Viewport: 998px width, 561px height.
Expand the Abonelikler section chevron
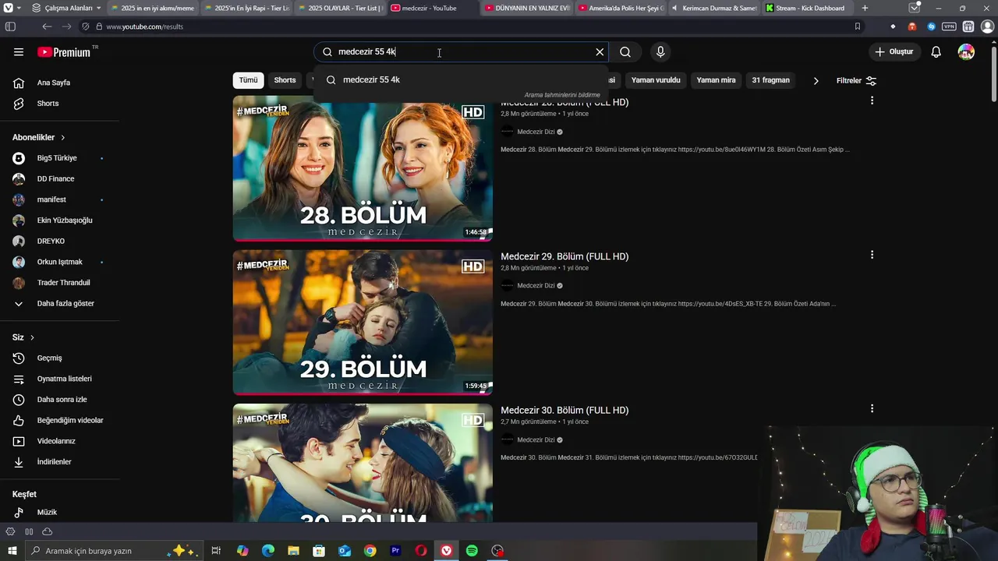coord(62,138)
